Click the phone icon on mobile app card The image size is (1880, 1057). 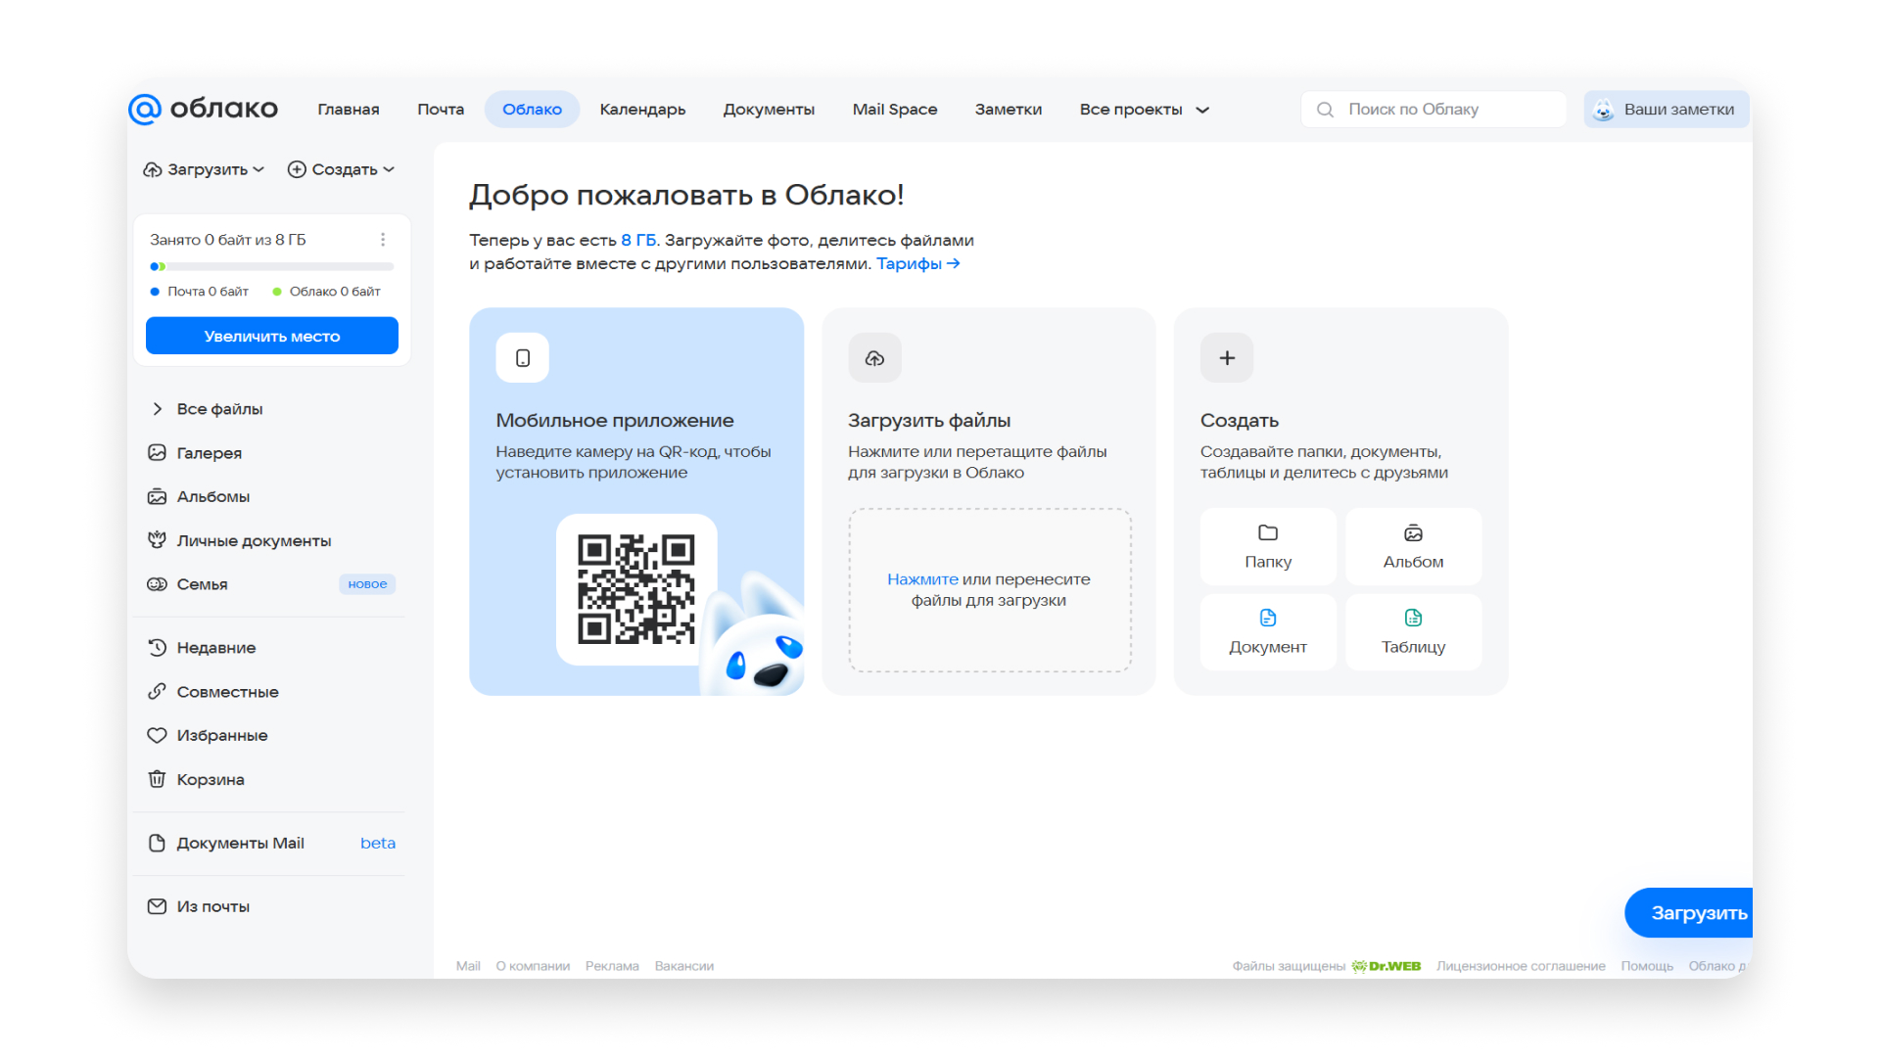point(523,358)
